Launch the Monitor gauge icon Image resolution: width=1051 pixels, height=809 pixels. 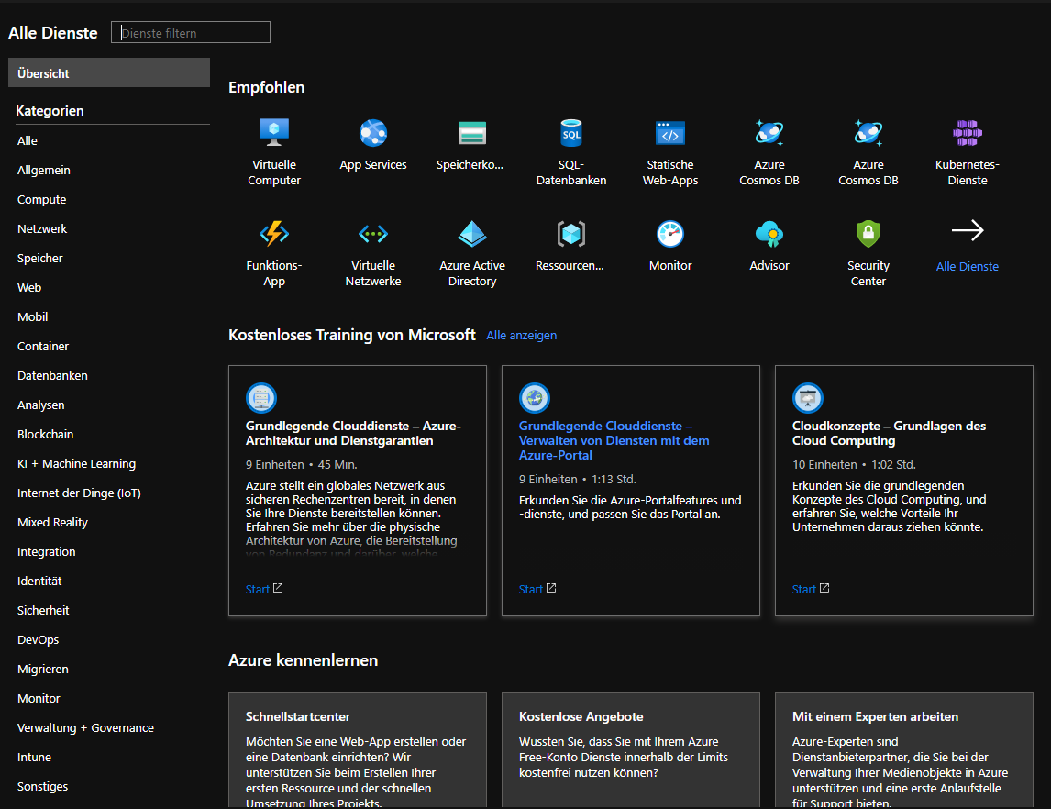click(670, 234)
